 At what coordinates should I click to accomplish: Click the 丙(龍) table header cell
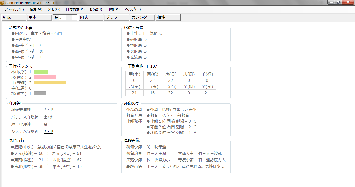[153, 74]
